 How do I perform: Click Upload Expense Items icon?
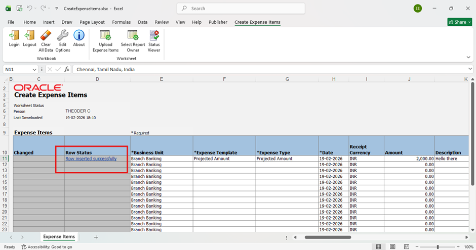pos(105,35)
